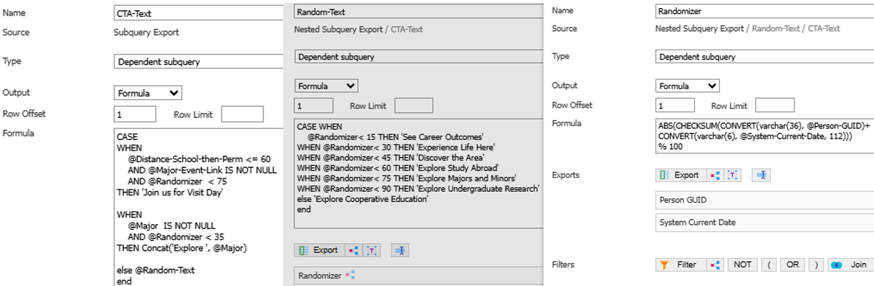Select the System Current Date export row
The image size is (874, 286).
point(764,223)
